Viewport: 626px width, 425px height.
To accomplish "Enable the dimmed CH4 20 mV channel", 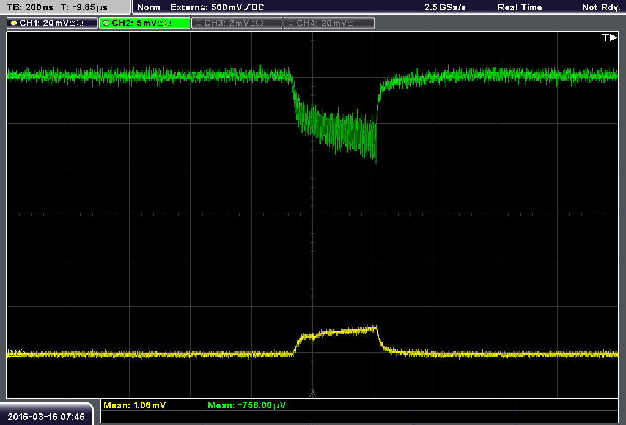I will (x=329, y=23).
